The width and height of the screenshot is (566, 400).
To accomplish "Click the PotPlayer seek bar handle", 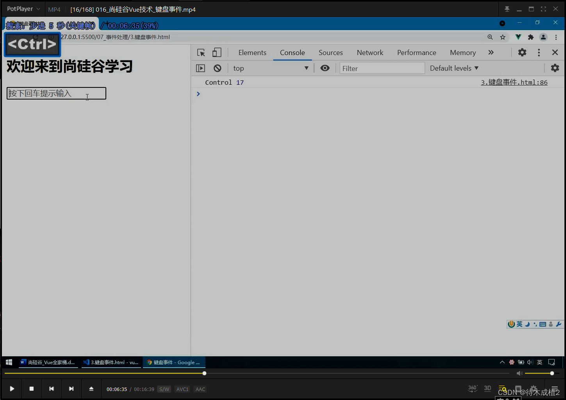I will click(204, 373).
